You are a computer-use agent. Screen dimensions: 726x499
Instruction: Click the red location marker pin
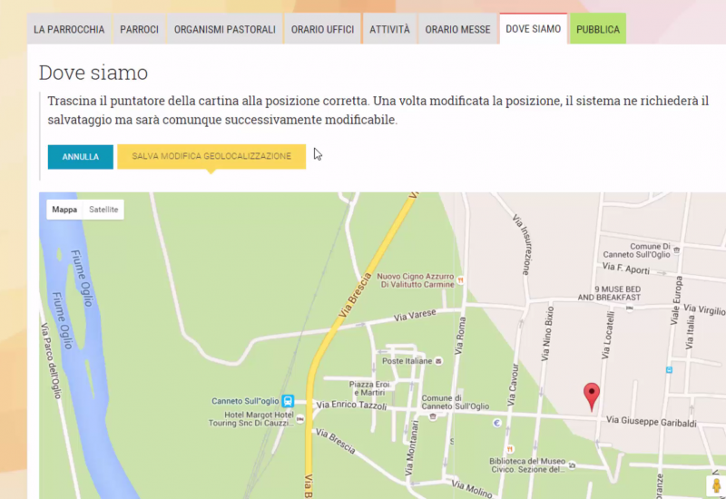coord(592,396)
